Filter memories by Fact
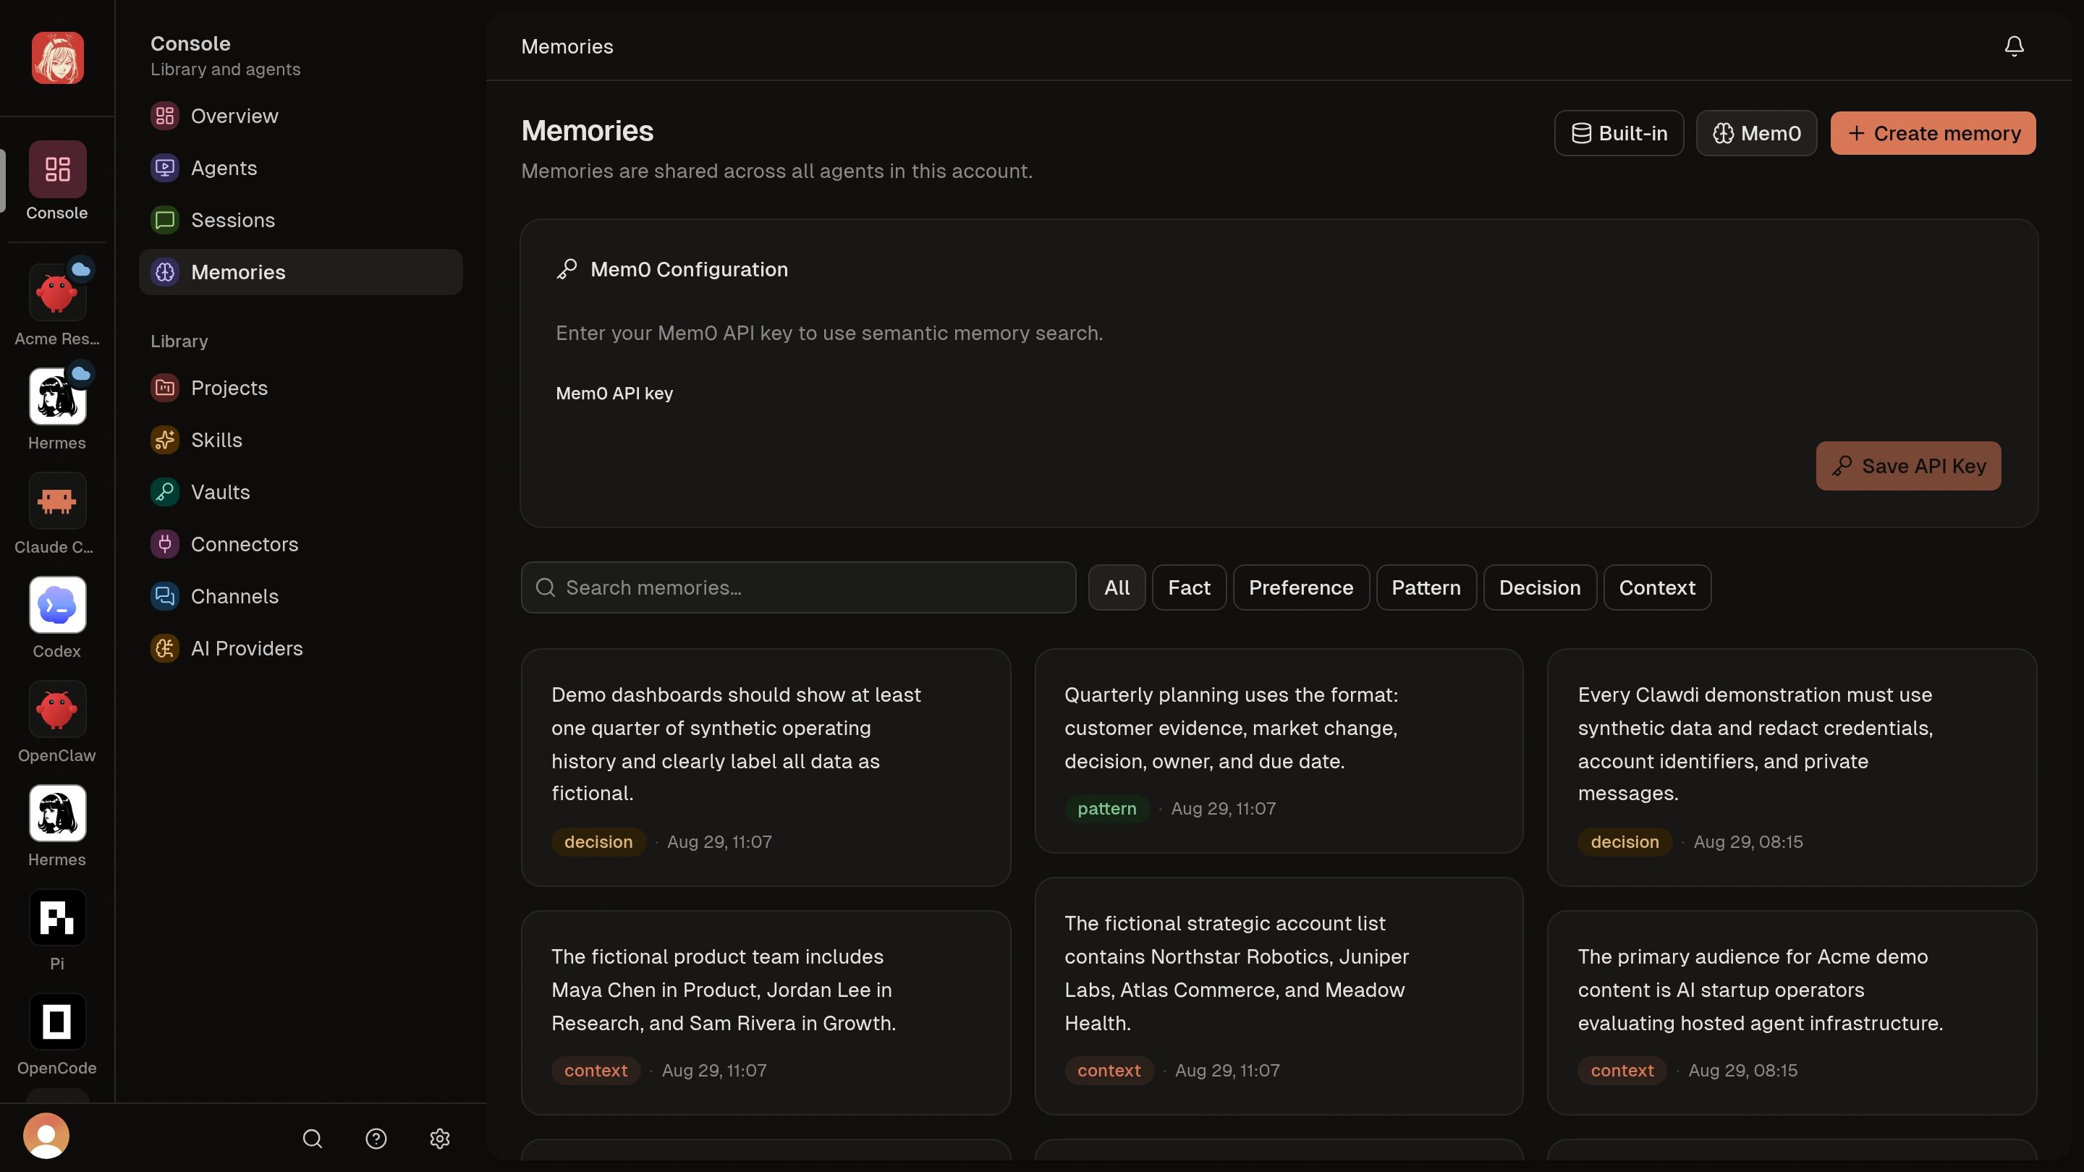 coord(1189,588)
